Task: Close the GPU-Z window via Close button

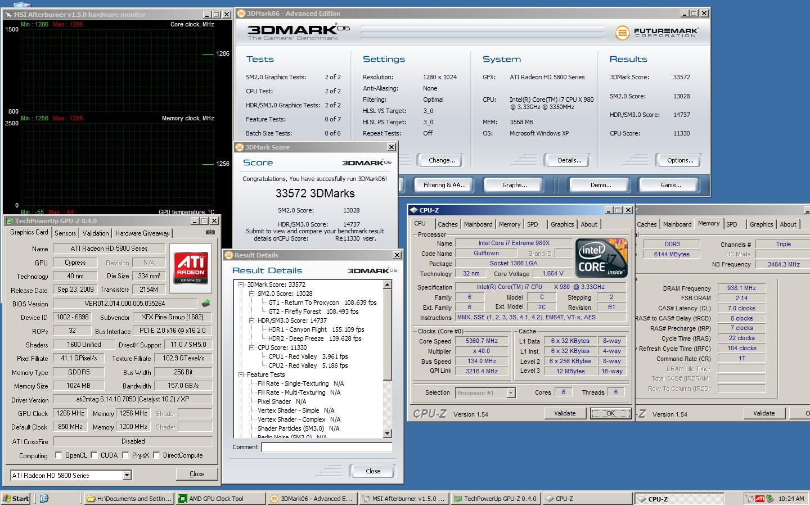Action: (x=197, y=474)
